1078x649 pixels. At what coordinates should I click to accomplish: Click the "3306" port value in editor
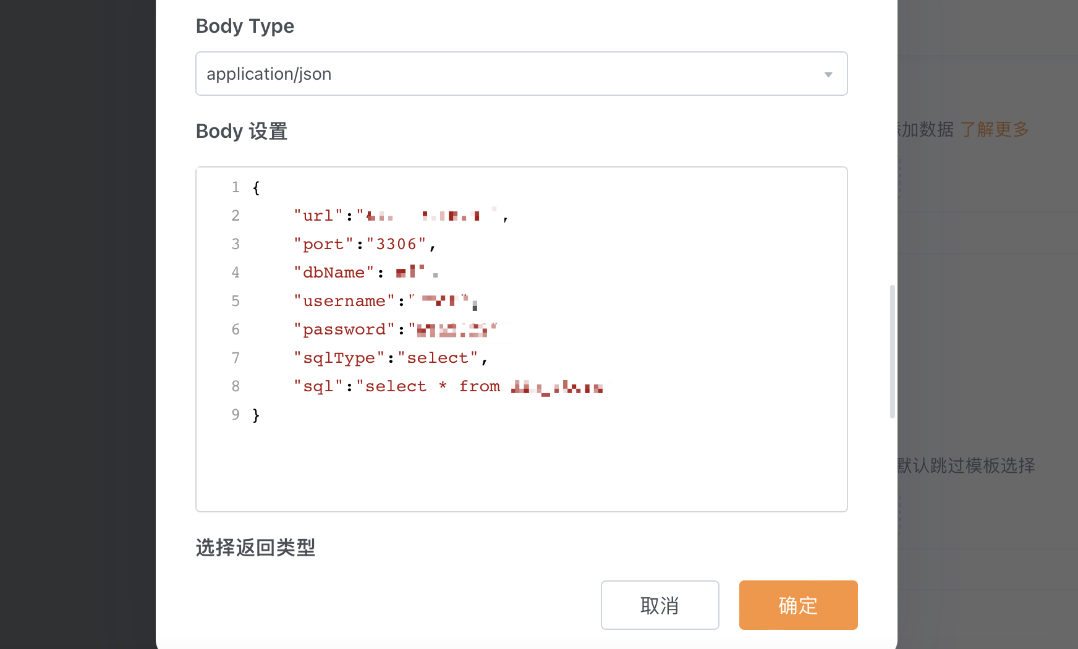(x=396, y=244)
